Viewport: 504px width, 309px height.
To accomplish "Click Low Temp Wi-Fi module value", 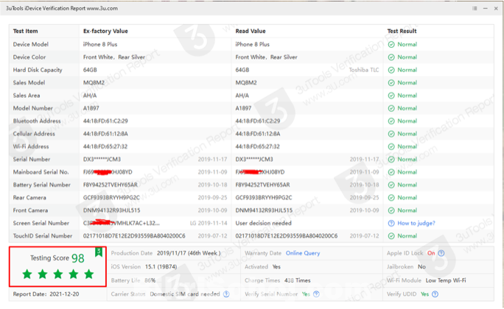I will [x=446, y=280].
